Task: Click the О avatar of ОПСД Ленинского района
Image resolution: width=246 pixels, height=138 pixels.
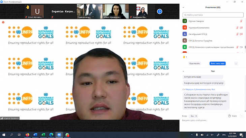Action: pos(185,47)
